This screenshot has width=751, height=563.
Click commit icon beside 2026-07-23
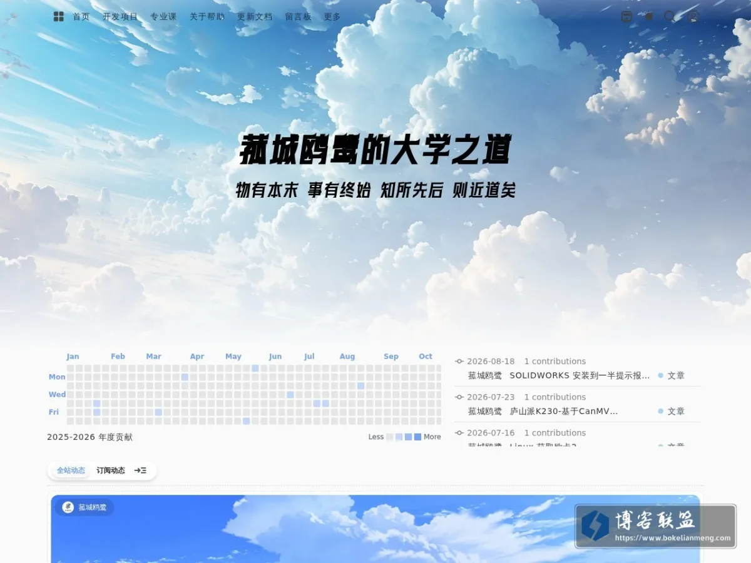tap(459, 397)
